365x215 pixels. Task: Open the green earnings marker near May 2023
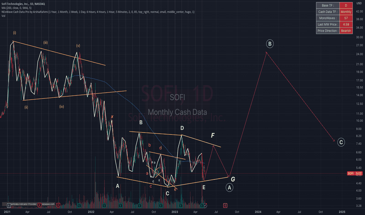click(202, 206)
